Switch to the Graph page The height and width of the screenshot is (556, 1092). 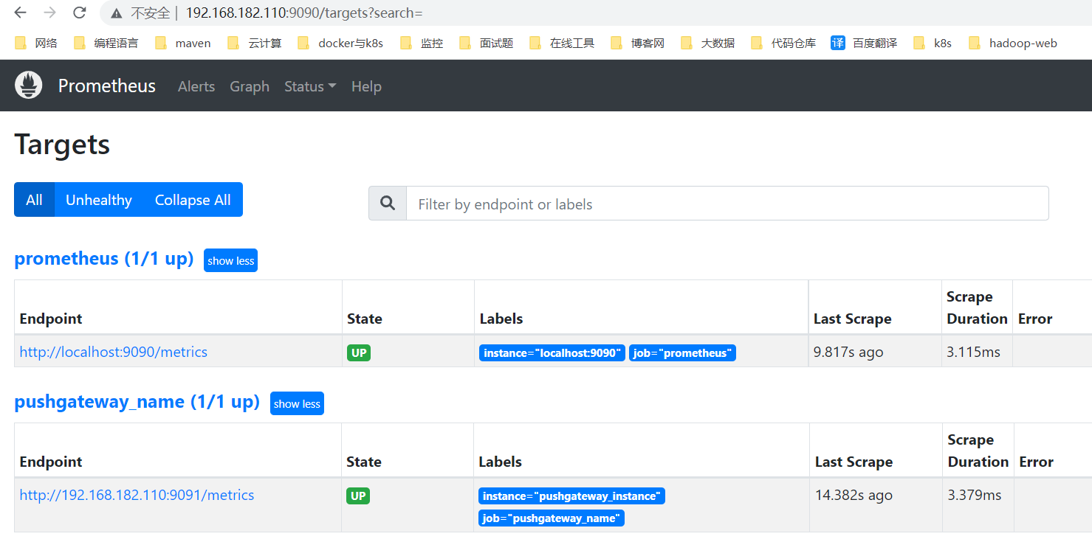[249, 86]
